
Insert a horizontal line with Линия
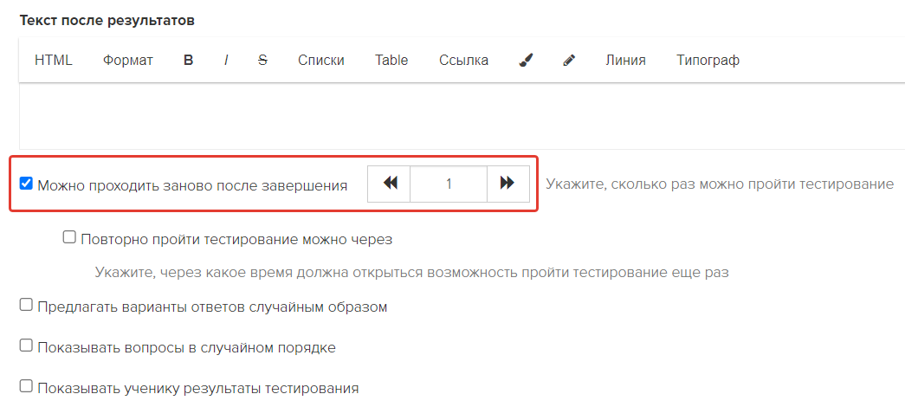point(625,60)
